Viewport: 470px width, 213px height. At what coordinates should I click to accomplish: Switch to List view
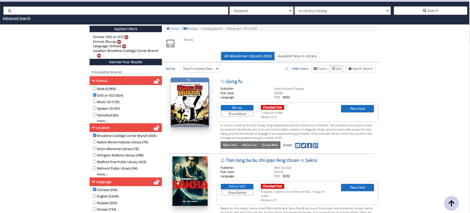(337, 69)
